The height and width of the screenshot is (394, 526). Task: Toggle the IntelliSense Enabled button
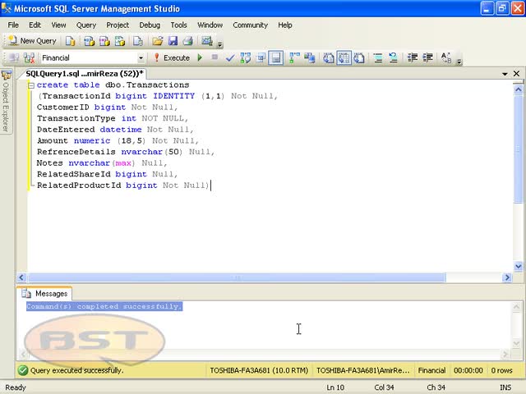pyautogui.click(x=276, y=58)
